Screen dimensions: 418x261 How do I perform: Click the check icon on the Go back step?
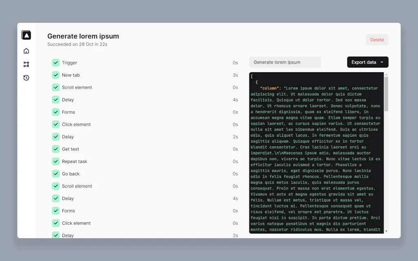point(56,174)
